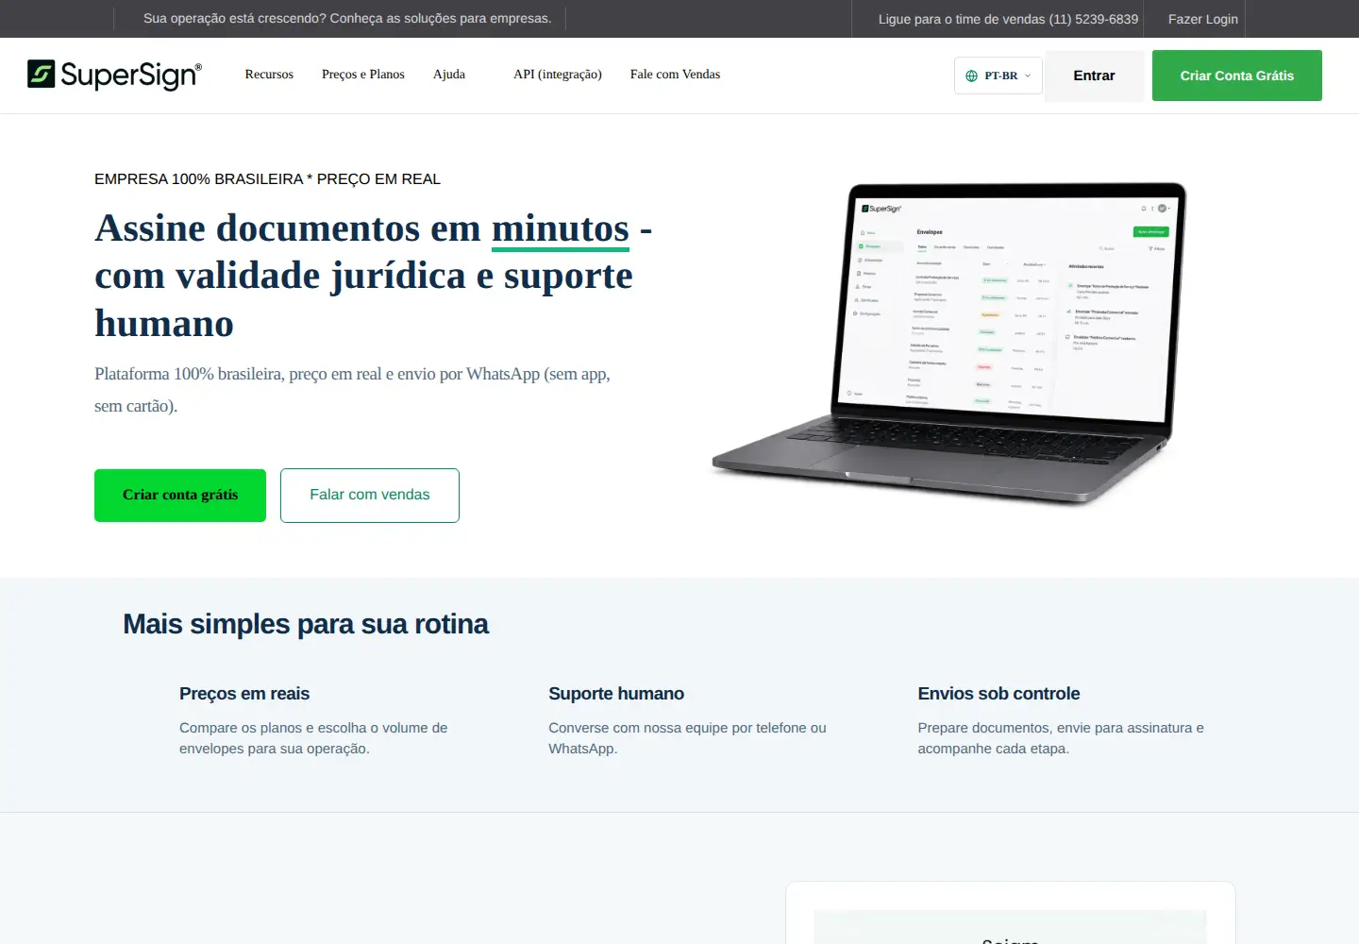Click the enterprise solutions banner text

pos(347,18)
